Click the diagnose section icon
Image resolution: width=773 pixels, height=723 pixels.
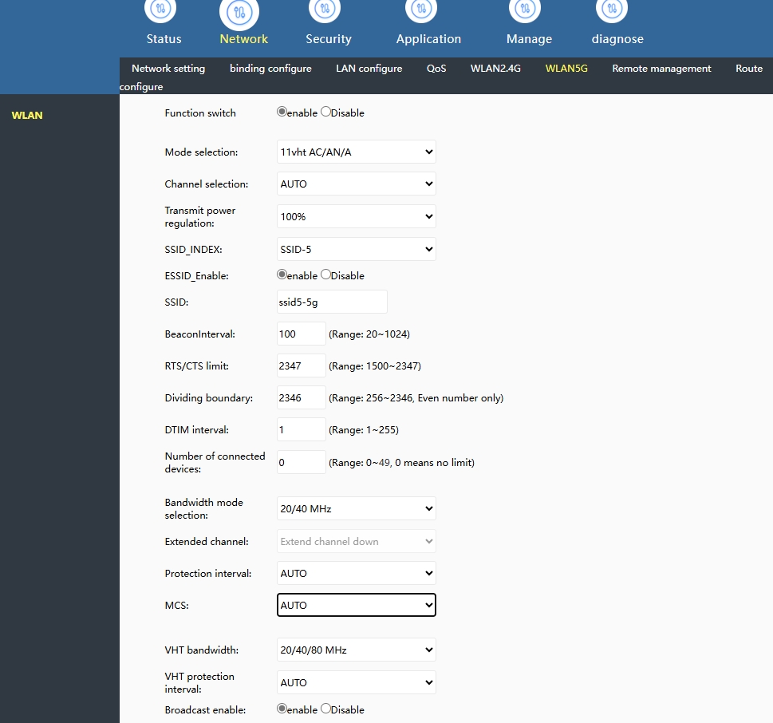(612, 10)
